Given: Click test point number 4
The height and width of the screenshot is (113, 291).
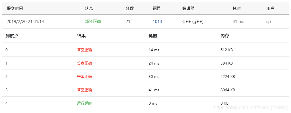Looking at the screenshot, I should [7, 103].
